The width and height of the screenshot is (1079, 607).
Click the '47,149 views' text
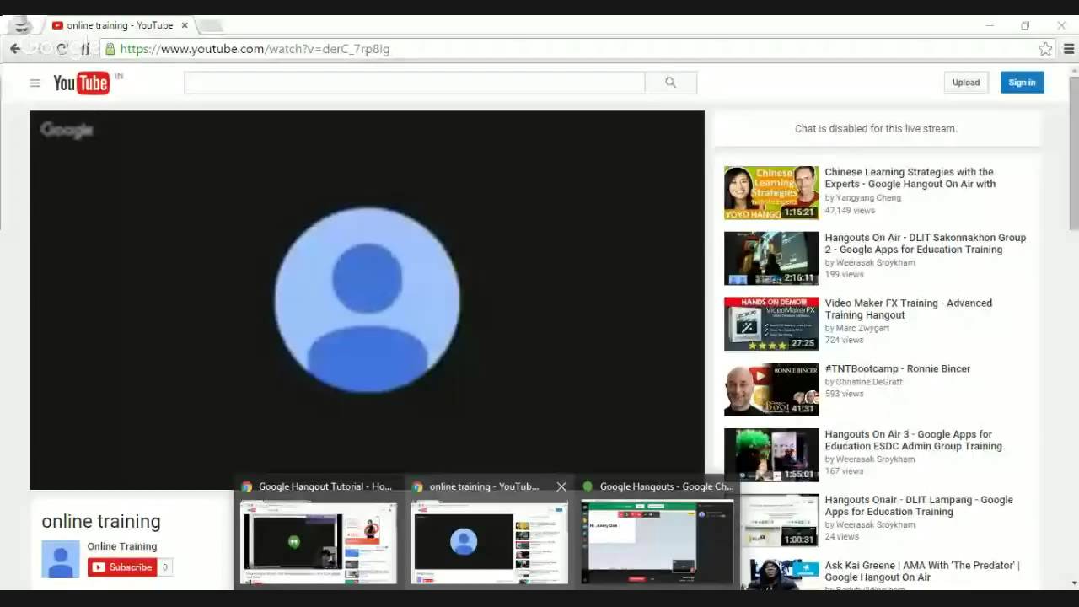click(850, 211)
